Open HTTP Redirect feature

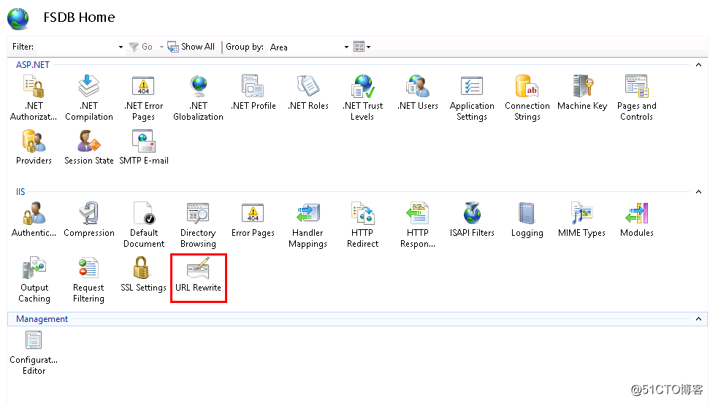tap(363, 225)
